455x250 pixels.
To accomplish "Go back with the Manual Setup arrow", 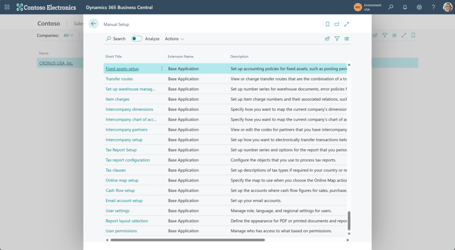I will click(93, 24).
